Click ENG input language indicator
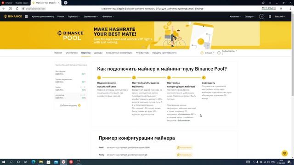This screenshot has height=165, width=294. [273, 162]
